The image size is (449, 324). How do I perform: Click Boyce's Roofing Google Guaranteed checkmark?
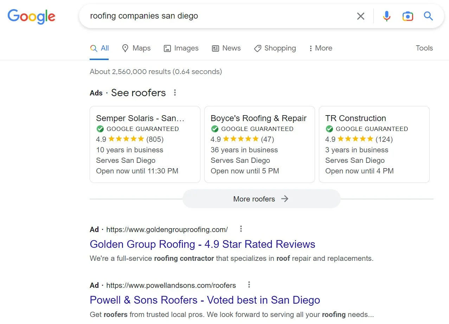(214, 129)
